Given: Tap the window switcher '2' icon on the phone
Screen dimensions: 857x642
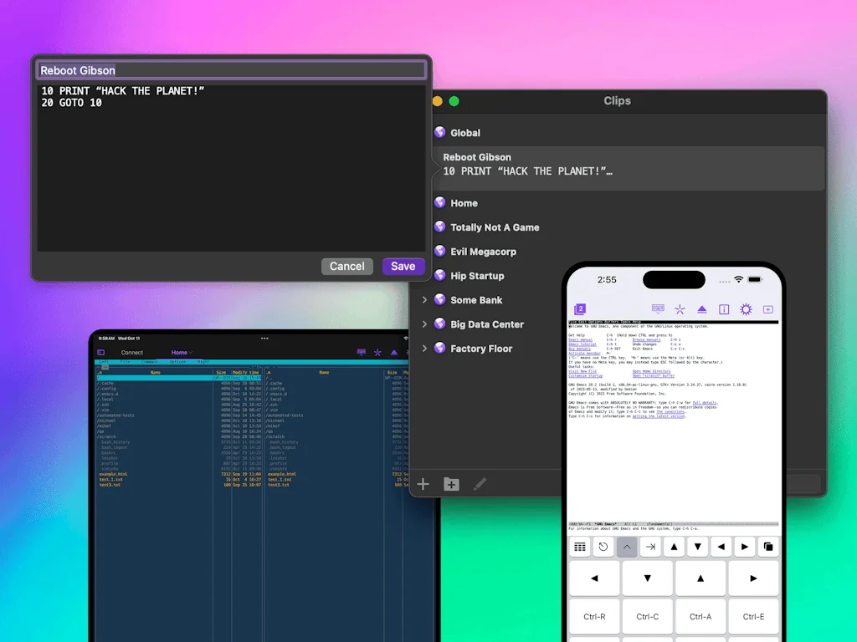Looking at the screenshot, I should 581,308.
